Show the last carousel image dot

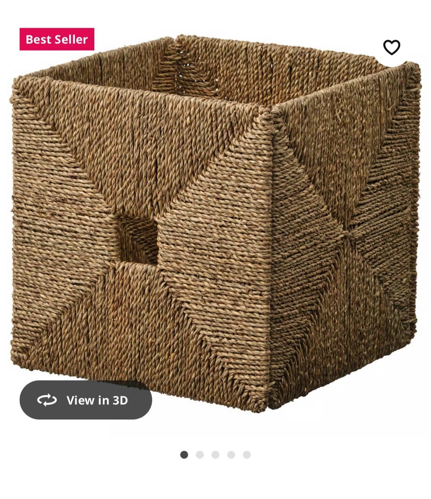tap(247, 455)
